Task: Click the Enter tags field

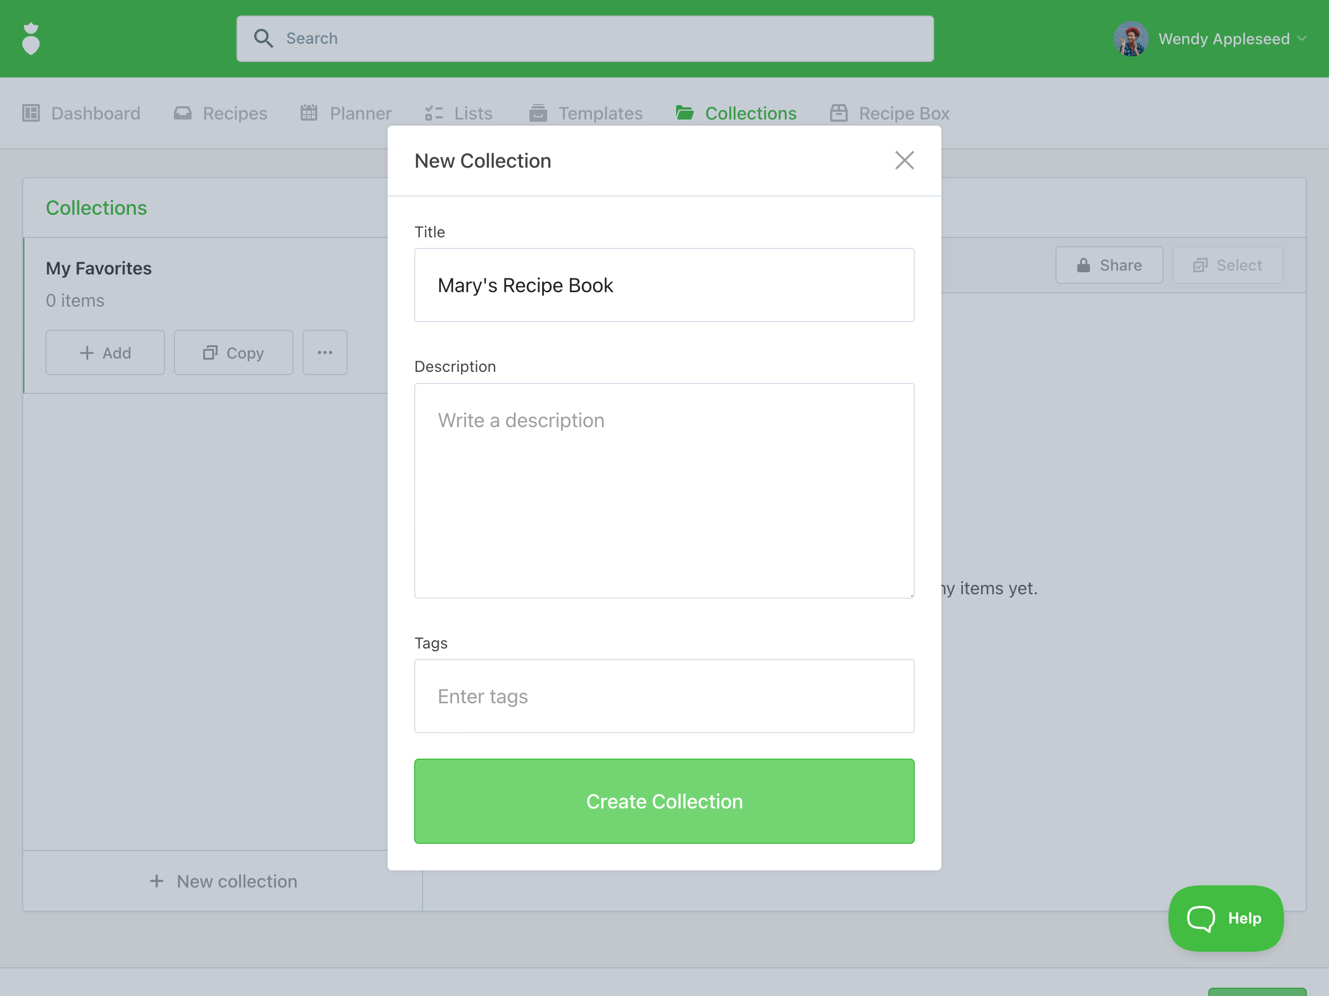Action: click(664, 696)
